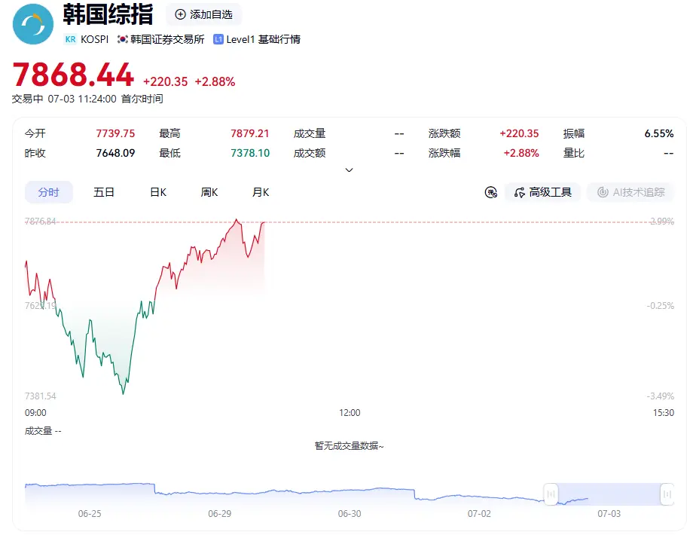Switch to the 周K weekly chart tab
The image size is (696, 535).
pyautogui.click(x=209, y=192)
